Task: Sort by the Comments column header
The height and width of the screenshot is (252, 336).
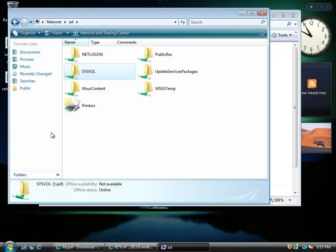Action: pyautogui.click(x=128, y=42)
